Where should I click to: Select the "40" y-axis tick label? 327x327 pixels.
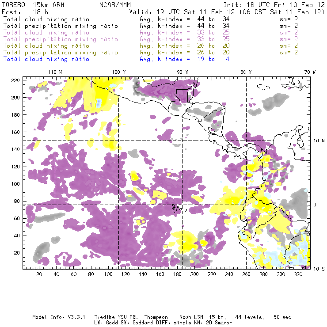click(17, 236)
